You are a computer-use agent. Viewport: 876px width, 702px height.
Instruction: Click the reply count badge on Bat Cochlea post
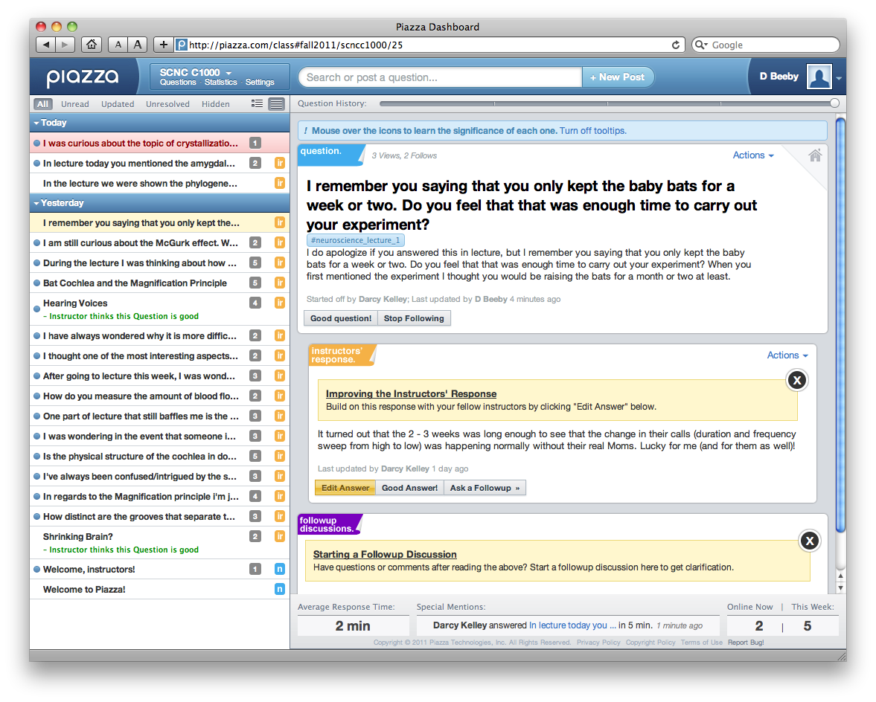tap(255, 283)
